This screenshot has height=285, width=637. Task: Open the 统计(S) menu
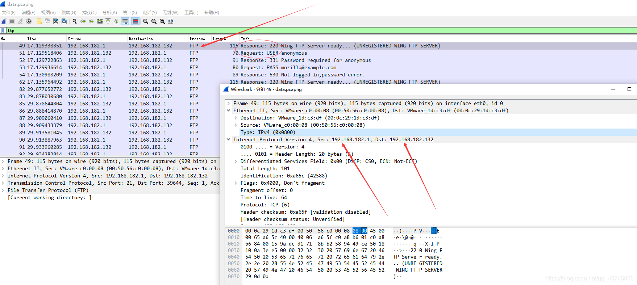(130, 13)
